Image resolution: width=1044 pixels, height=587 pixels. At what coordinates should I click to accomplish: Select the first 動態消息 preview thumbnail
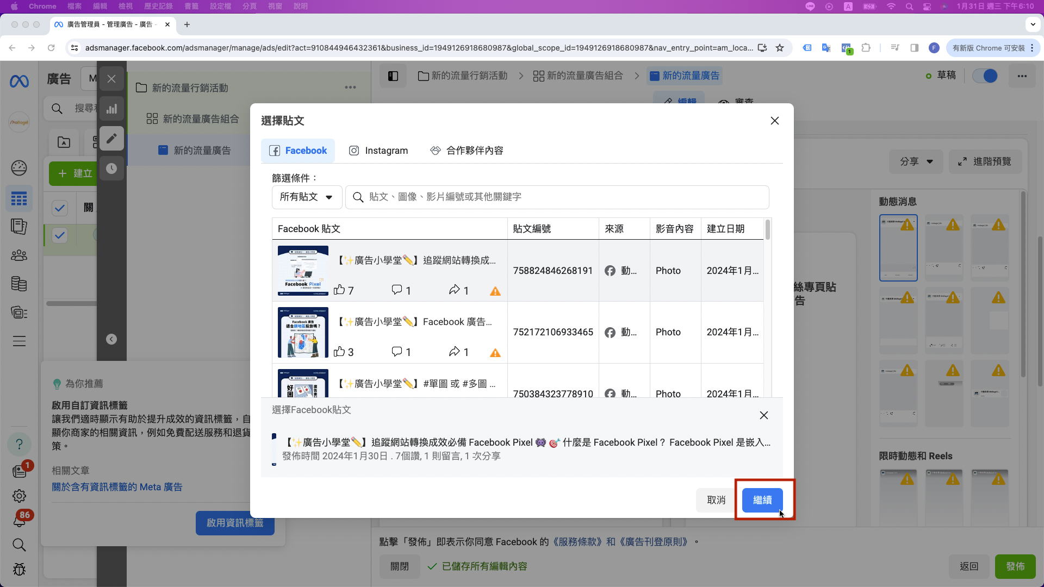898,247
